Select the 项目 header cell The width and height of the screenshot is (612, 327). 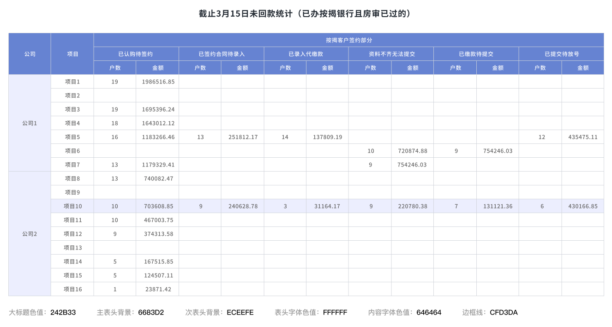point(72,54)
